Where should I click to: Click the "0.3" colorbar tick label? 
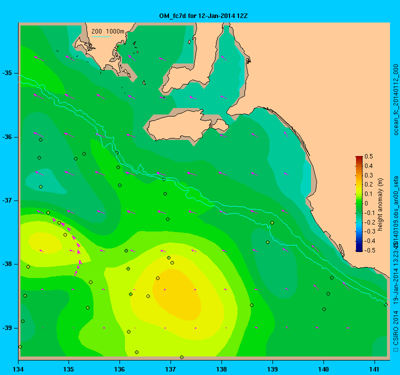368,175
